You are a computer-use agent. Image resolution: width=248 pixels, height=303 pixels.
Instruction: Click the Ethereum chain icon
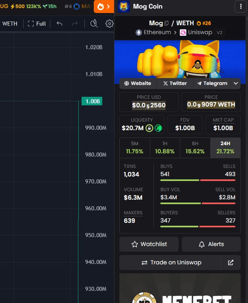(x=138, y=33)
